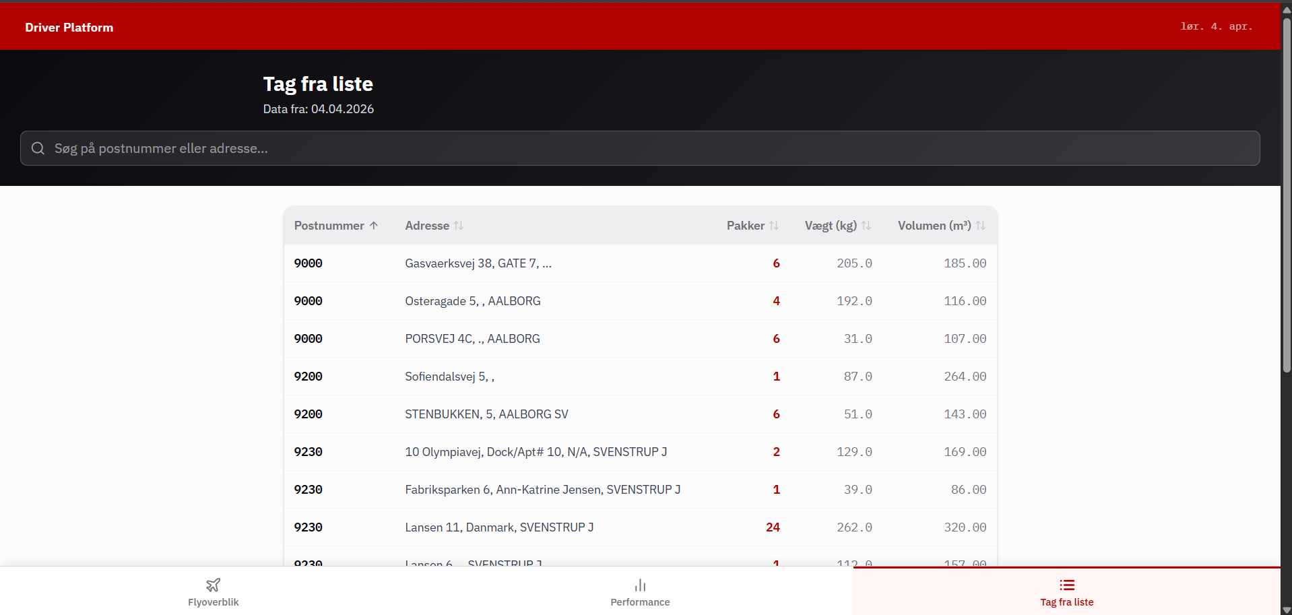Viewport: 1292px width, 615px height.
Task: Sort the table by Postnummer header
Action: pyautogui.click(x=336, y=226)
